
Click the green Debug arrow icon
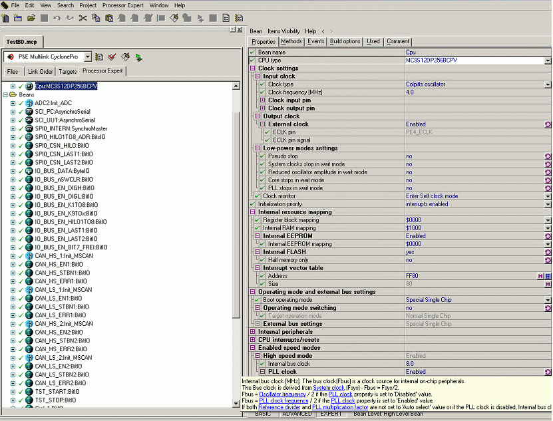(x=138, y=57)
